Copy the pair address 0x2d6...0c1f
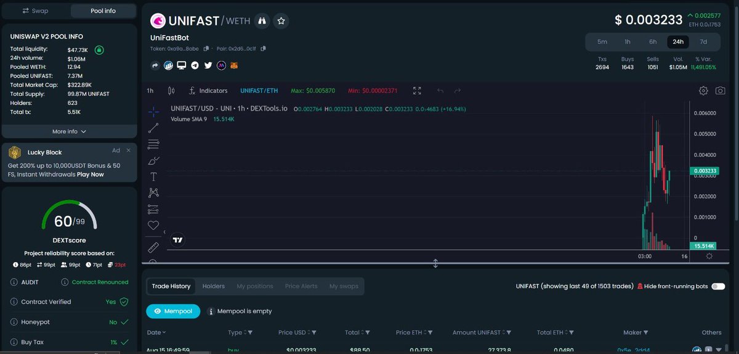The image size is (739, 354). [263, 48]
